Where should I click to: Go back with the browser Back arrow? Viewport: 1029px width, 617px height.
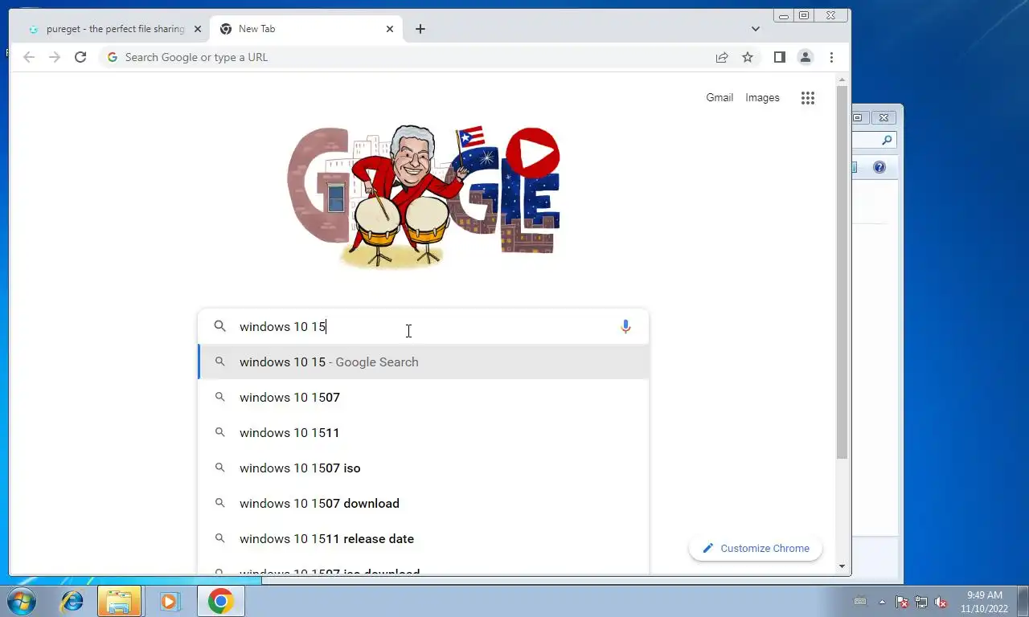tap(29, 57)
